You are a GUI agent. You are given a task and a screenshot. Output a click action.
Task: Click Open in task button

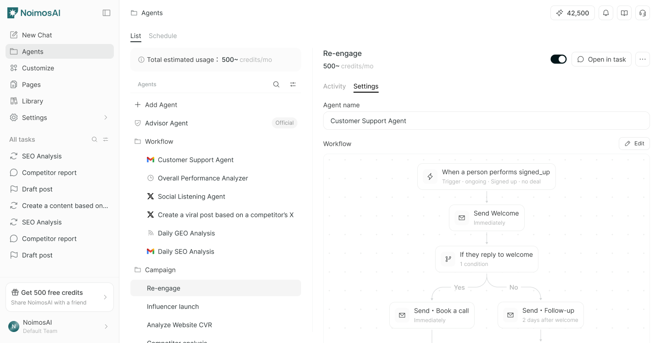point(601,59)
